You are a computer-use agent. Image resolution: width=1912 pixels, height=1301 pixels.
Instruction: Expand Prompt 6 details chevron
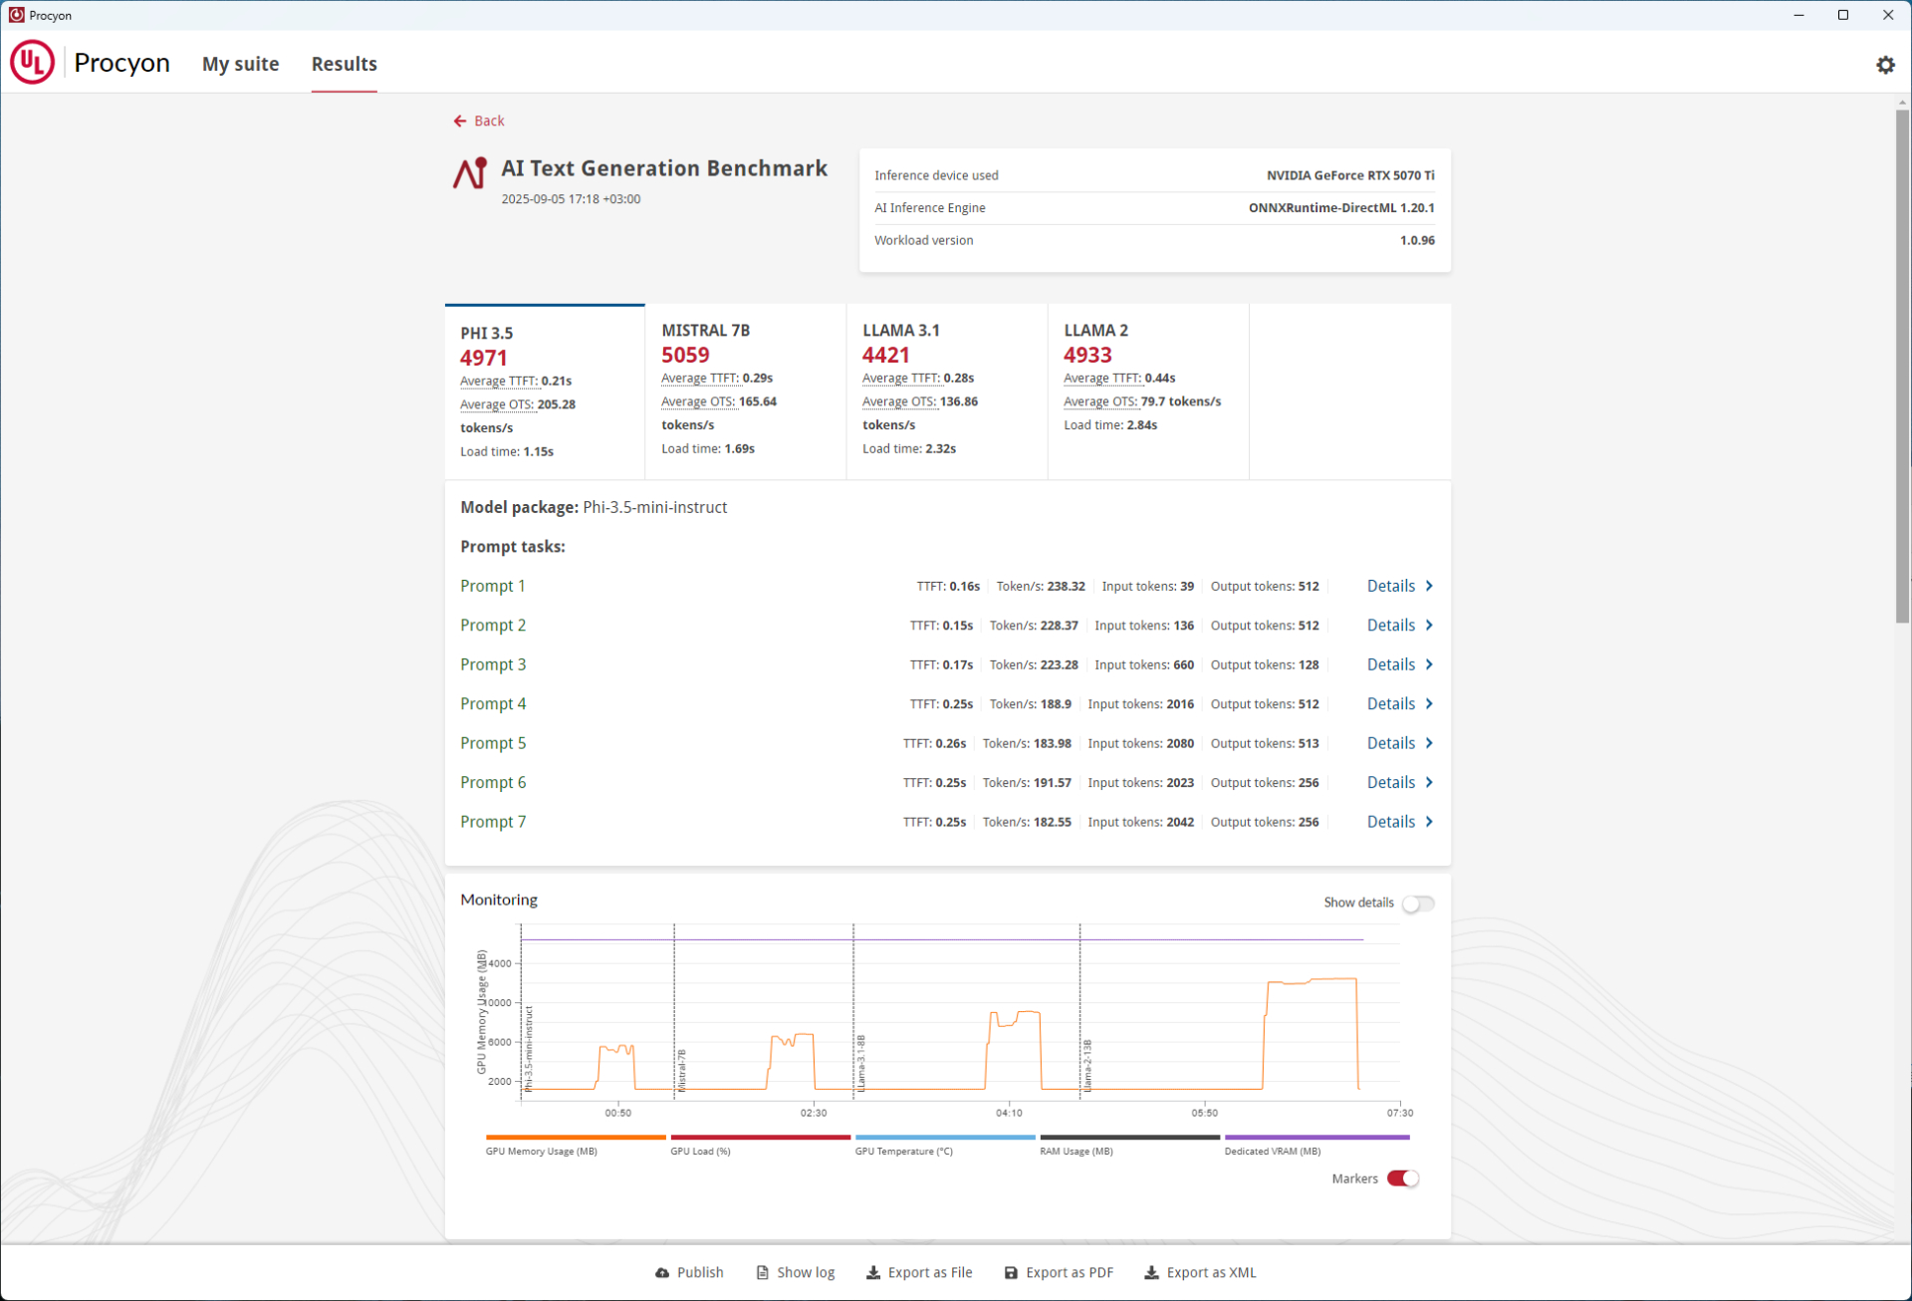[1429, 783]
